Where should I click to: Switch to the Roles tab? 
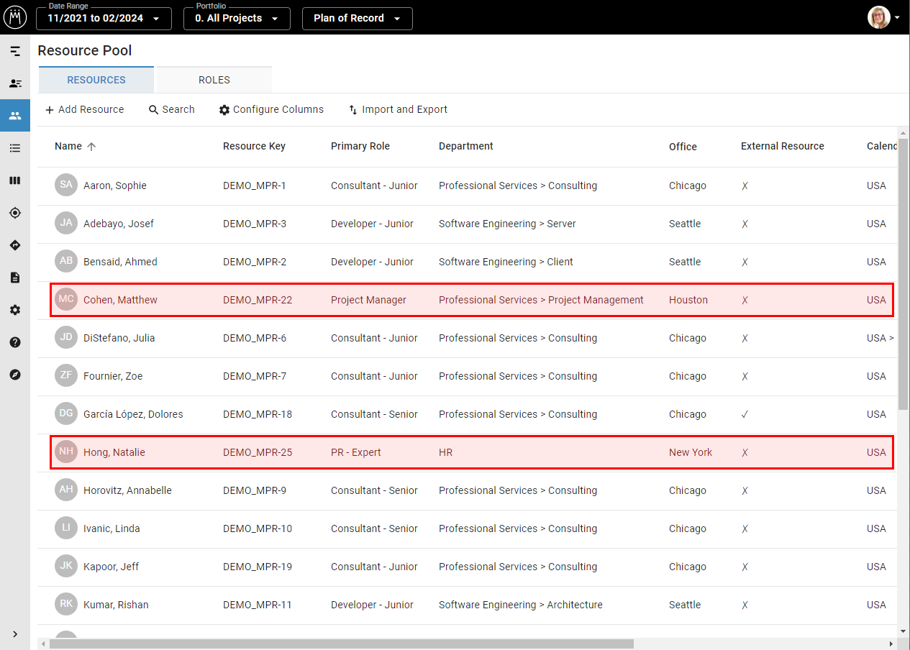(214, 80)
